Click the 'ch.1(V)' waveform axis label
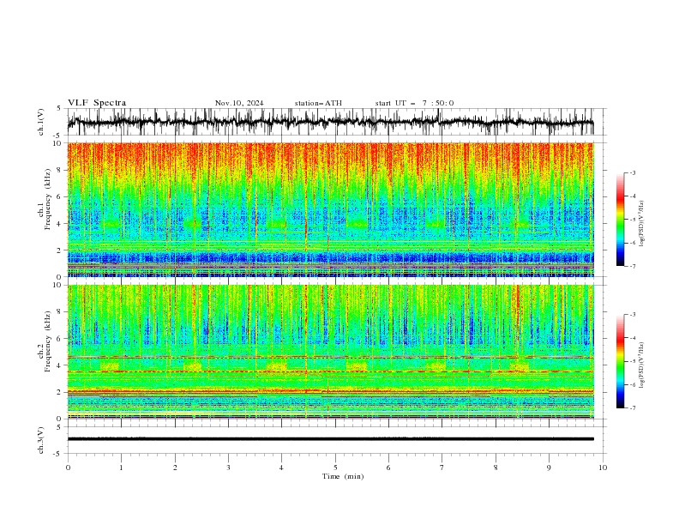679x525 pixels. 41,122
